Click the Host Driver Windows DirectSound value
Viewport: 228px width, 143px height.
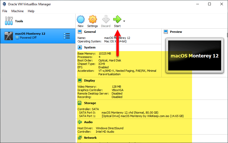(x=110, y=128)
